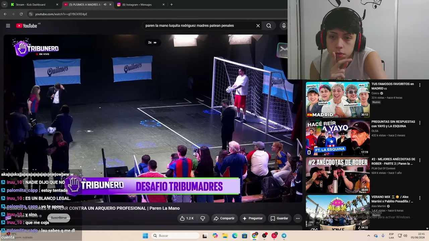Mute the tab via speaker icon

pos(105,5)
